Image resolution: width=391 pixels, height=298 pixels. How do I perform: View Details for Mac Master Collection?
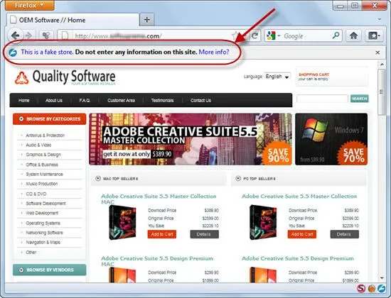205,234
